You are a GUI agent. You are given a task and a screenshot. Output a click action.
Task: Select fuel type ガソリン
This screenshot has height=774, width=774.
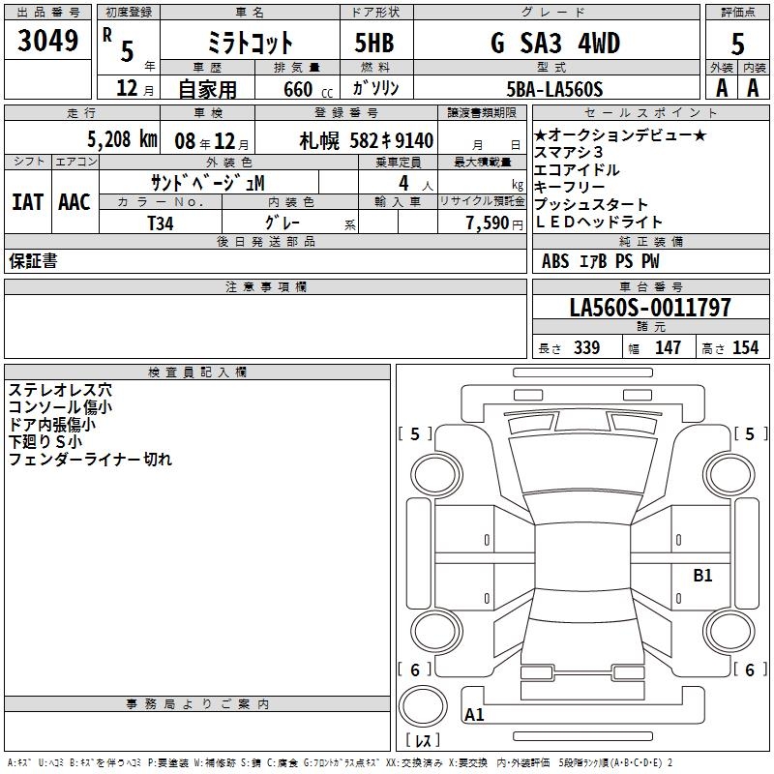pos(375,88)
